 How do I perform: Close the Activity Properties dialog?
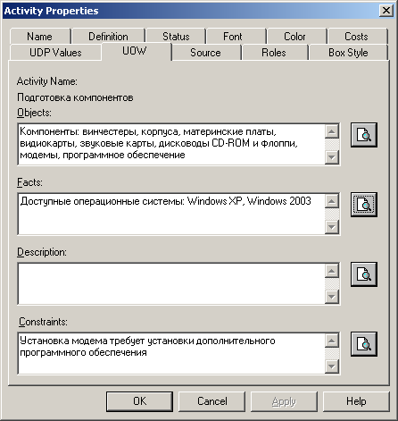(x=386, y=11)
